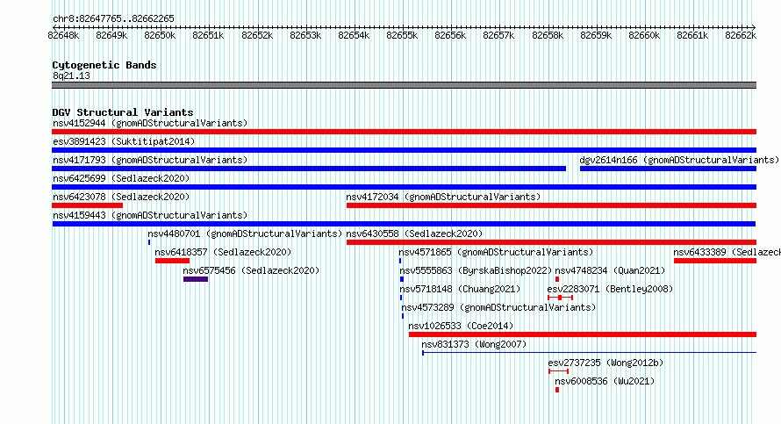
Task: Open nsv4172034 gnomADStructuralVariants label
Action: point(443,197)
